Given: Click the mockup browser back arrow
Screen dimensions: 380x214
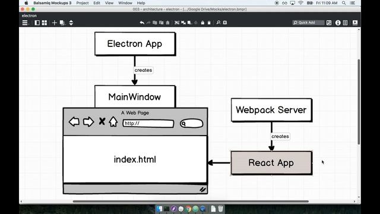Looking at the screenshot, I should 74,121.
